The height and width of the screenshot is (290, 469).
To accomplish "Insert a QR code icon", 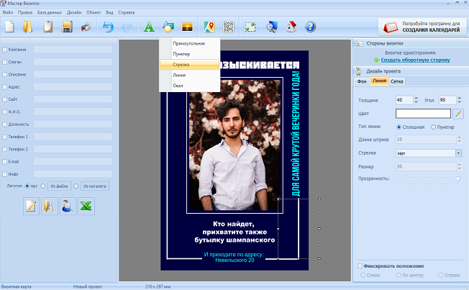I will coord(229,27).
